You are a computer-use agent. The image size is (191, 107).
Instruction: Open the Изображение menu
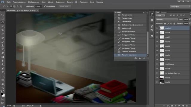point(33,2)
